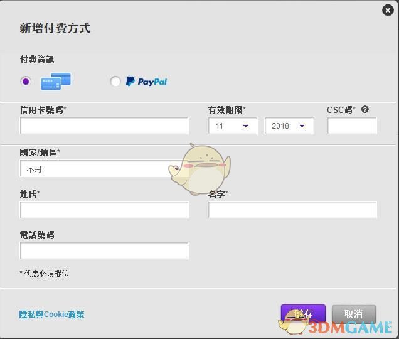Open the expiration year dropdown showing 2018
The image size is (399, 339).
289,126
